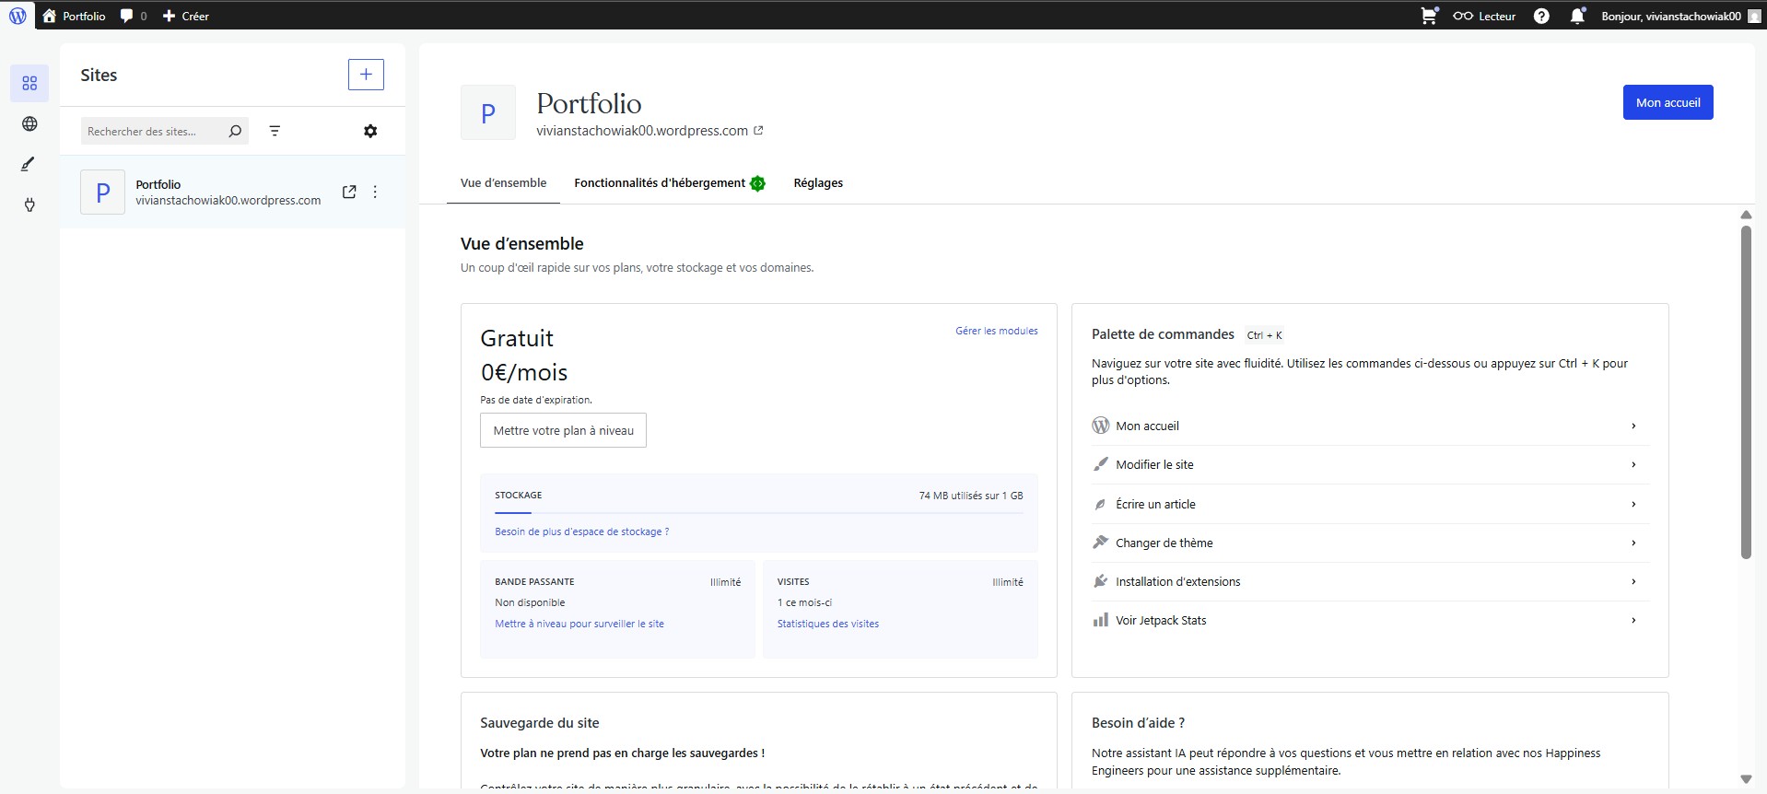Open Portfolio site in new tab icon

click(349, 192)
